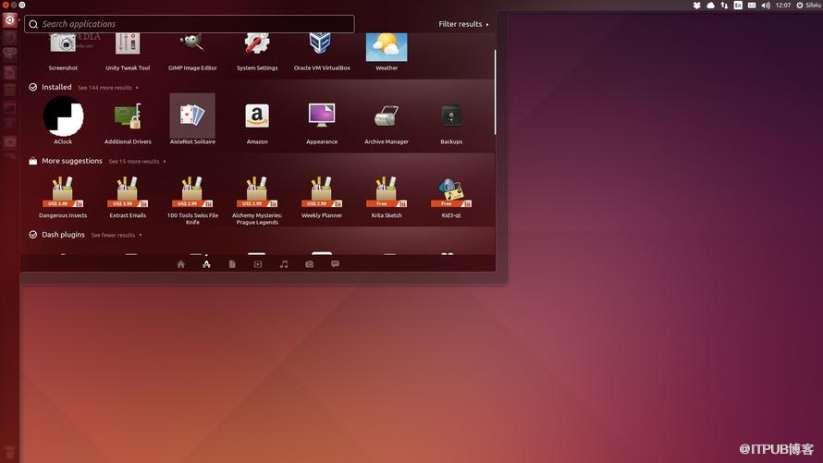This screenshot has height=463, width=823.
Task: Open the Dropbox indicator in the top panel
Action: pos(696,6)
